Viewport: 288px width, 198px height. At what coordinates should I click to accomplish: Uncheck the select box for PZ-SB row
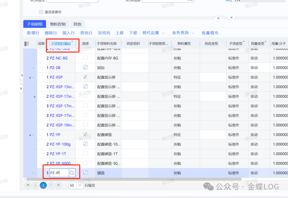85,67
